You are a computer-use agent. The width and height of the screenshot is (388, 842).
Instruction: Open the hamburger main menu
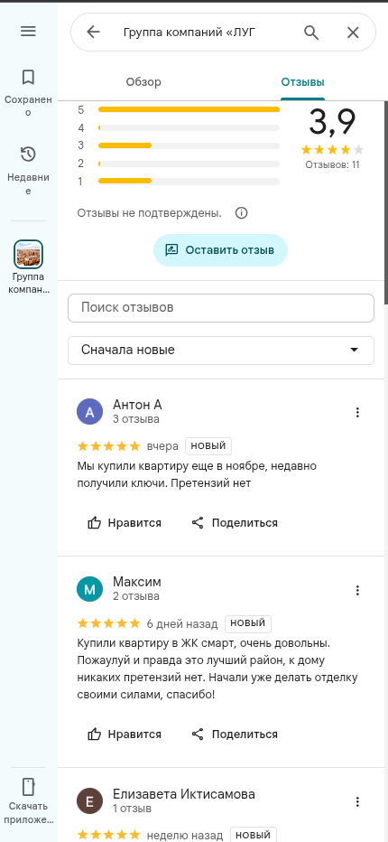28,31
